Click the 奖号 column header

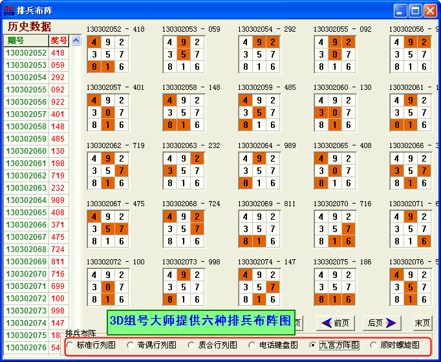coord(59,41)
